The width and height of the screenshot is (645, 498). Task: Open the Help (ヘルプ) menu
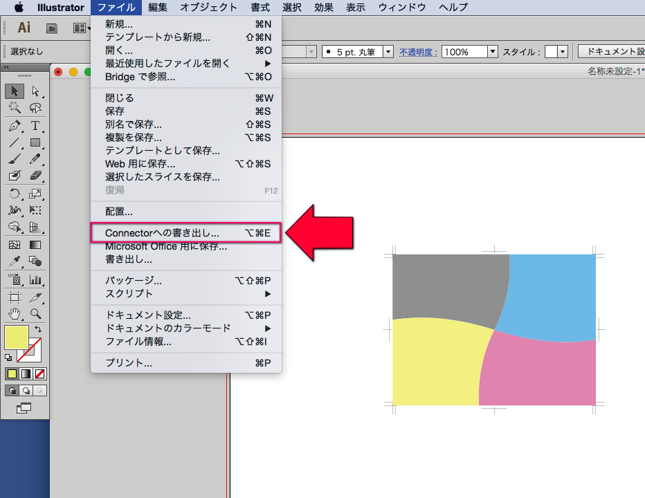point(453,8)
